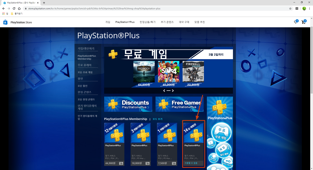
Task: Open the shopping cart icon
Action: pos(304,22)
